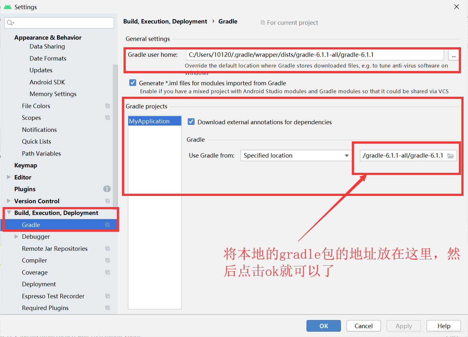This screenshot has height=337, width=468.
Task: Open File Colors settings
Action: 36,106
